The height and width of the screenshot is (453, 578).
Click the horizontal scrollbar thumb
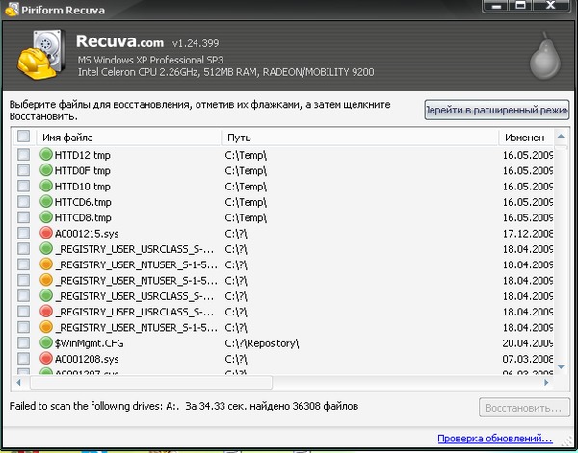[x=151, y=383]
